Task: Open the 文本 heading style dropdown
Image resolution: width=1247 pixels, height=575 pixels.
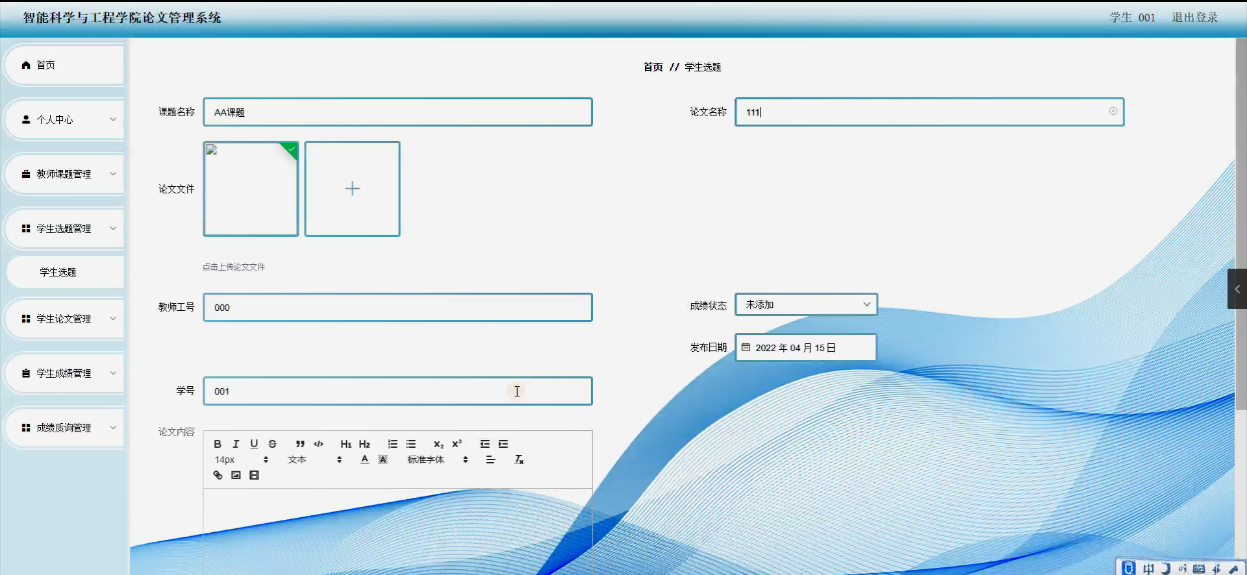Action: [314, 459]
